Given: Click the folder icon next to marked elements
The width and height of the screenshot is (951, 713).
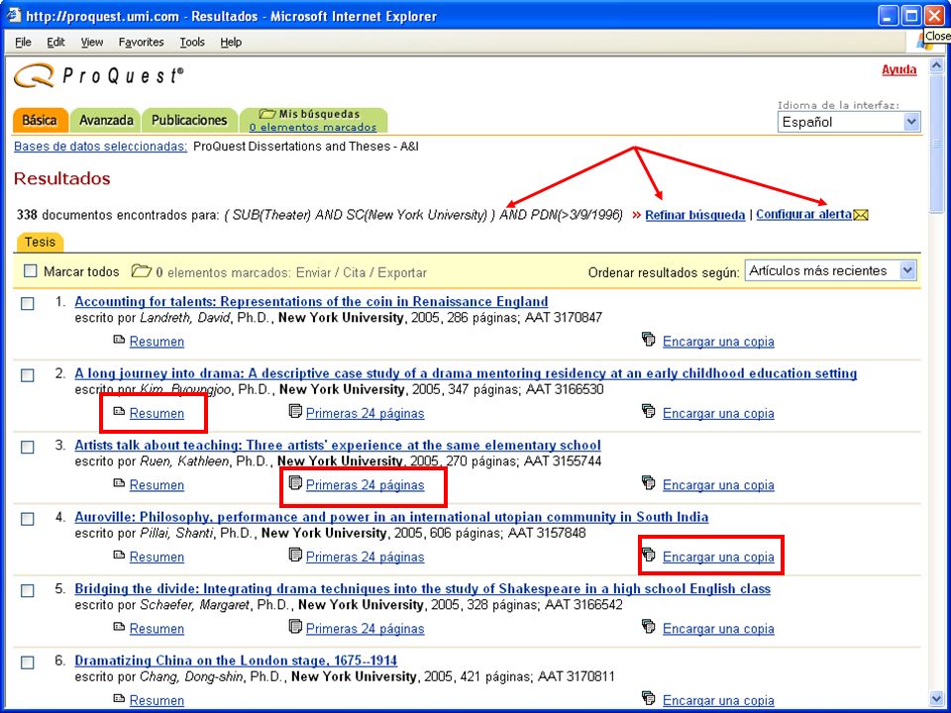Looking at the screenshot, I should click(141, 271).
